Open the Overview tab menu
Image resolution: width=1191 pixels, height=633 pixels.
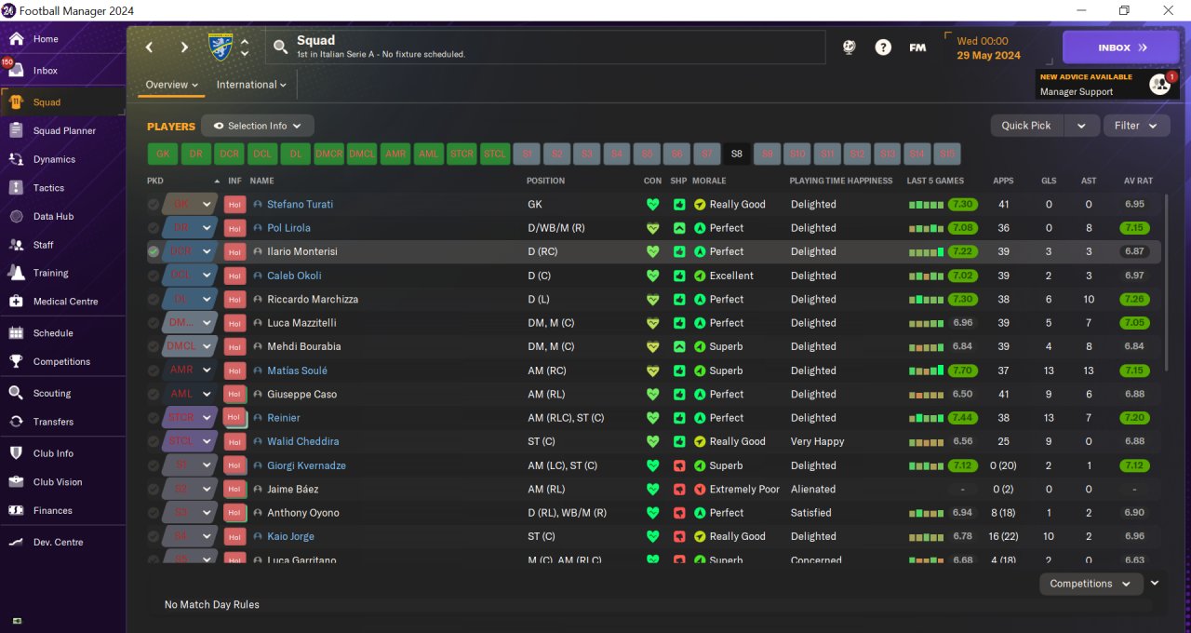point(172,85)
